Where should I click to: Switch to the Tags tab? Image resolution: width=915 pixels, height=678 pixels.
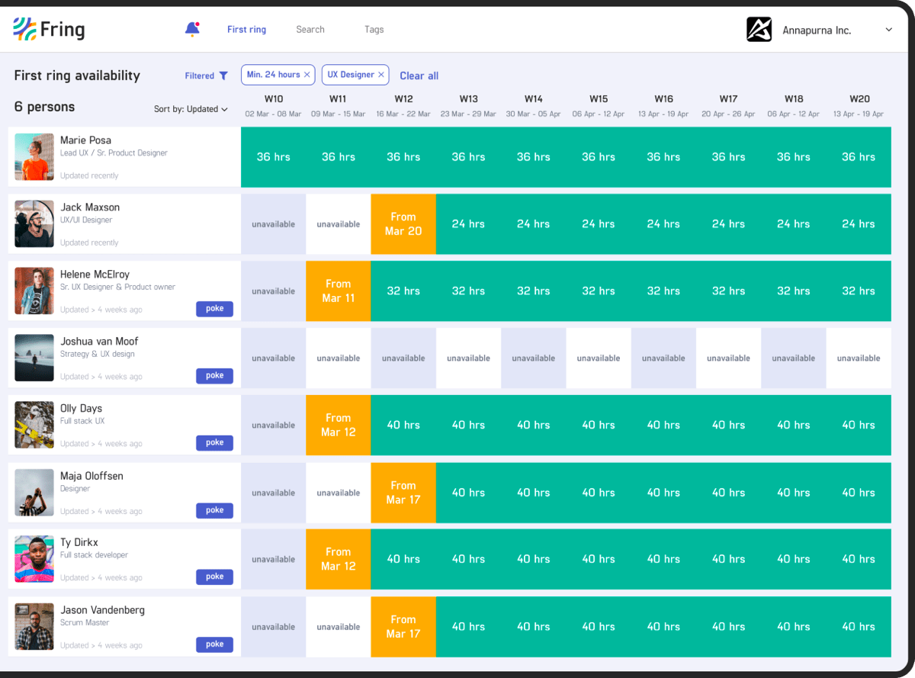click(x=374, y=29)
